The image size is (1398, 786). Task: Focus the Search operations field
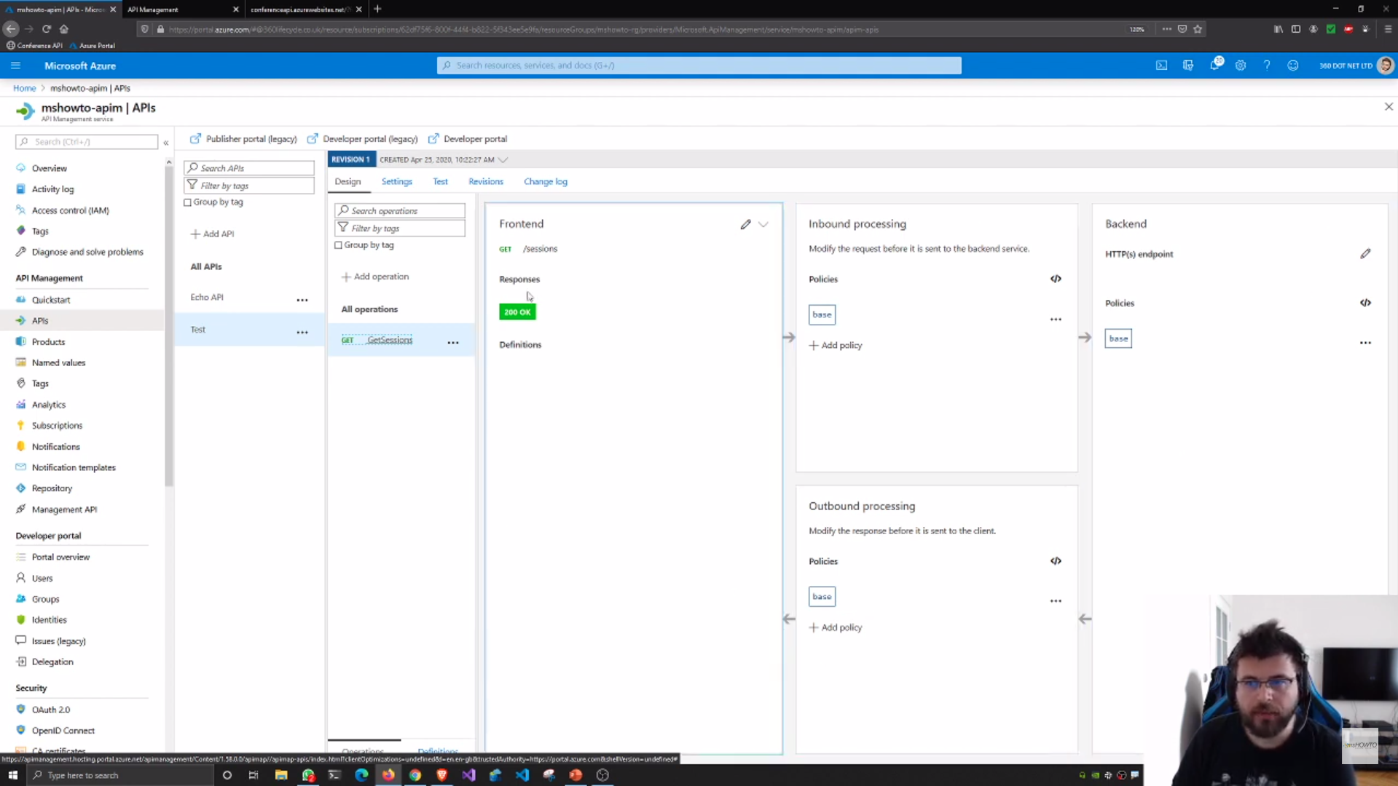click(x=400, y=211)
